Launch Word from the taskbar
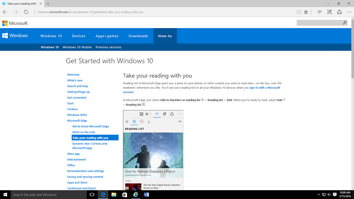 pos(146,195)
